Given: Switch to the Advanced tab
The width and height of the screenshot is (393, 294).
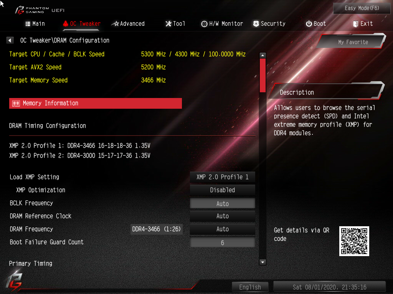Looking at the screenshot, I should pyautogui.click(x=128, y=24).
